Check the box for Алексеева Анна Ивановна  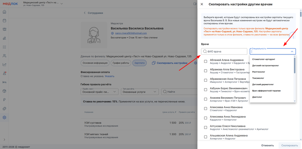coord(206,109)
